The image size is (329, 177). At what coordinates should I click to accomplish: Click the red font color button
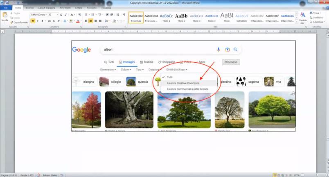(78, 21)
